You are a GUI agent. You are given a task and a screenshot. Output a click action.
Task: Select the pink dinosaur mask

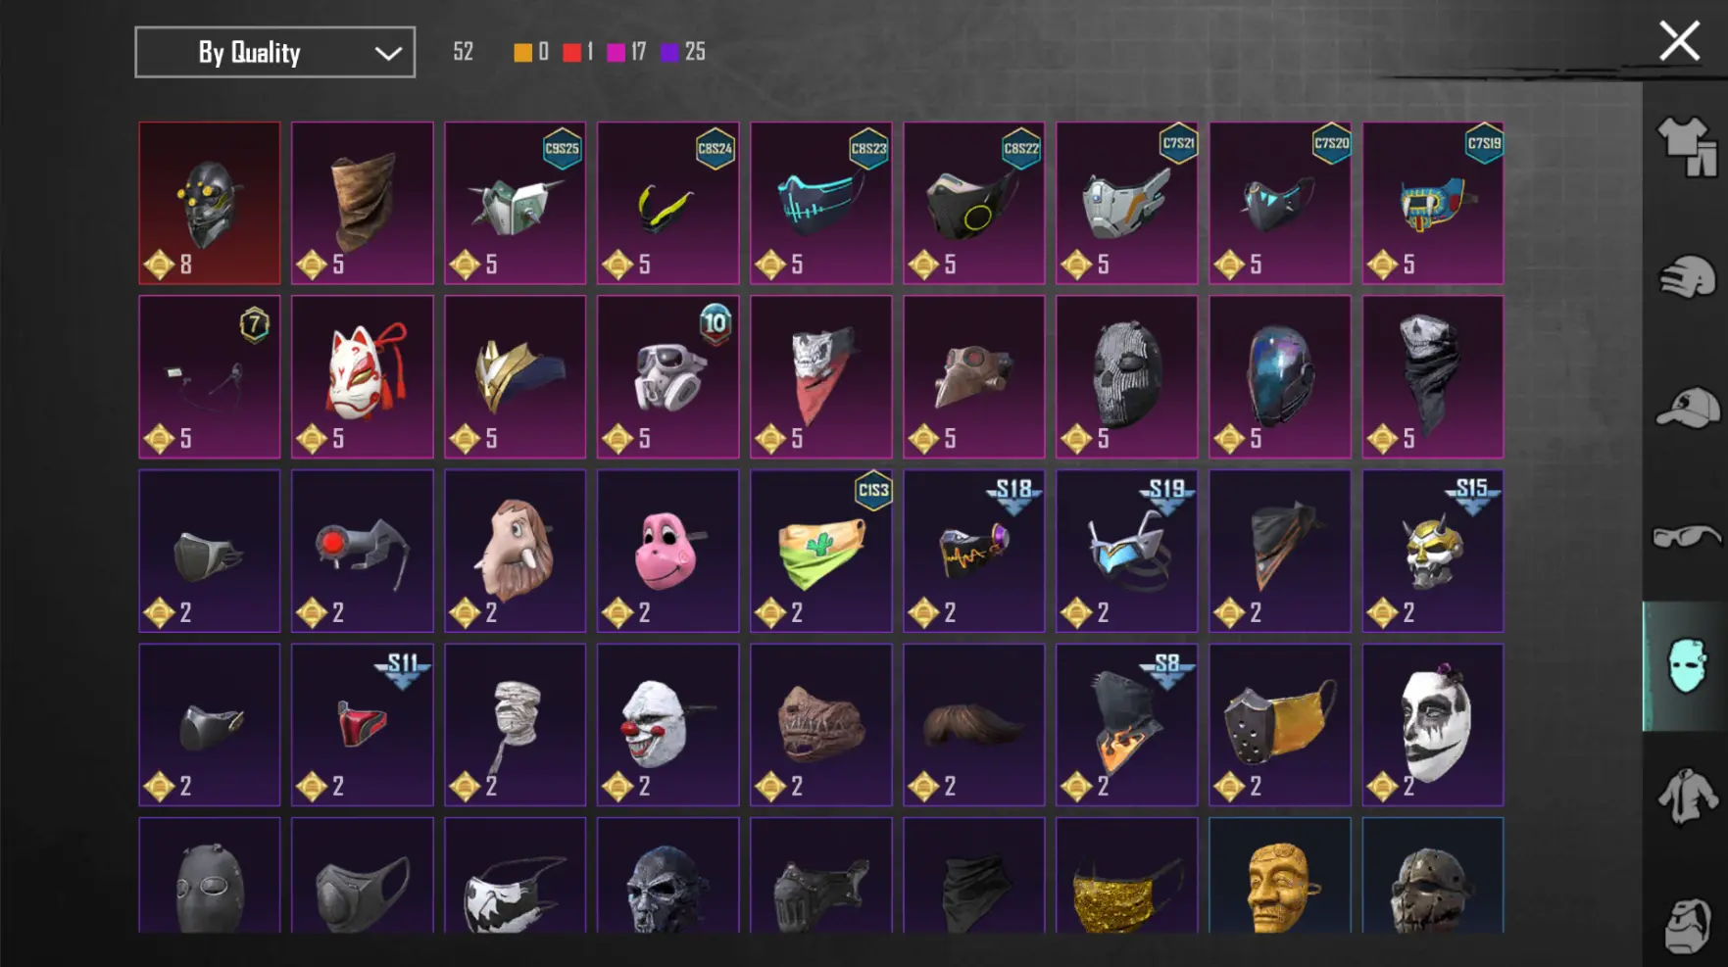[668, 551]
